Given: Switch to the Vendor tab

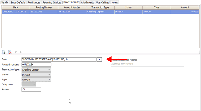Looking at the screenshot, I should [5, 2].
